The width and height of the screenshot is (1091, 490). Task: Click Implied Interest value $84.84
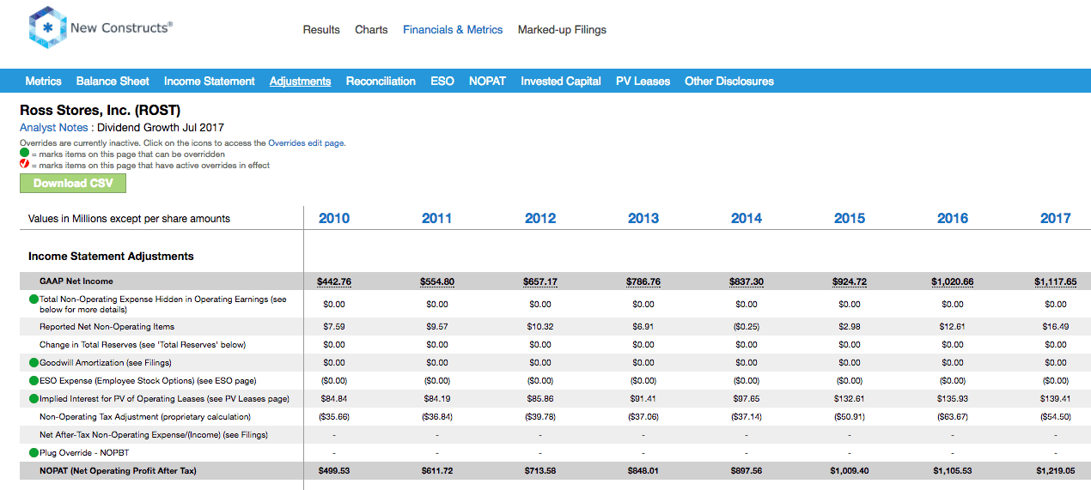click(x=334, y=399)
